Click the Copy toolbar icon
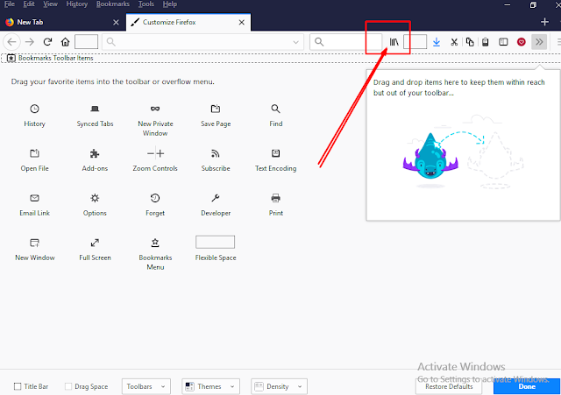This screenshot has height=395, width=561. [470, 42]
